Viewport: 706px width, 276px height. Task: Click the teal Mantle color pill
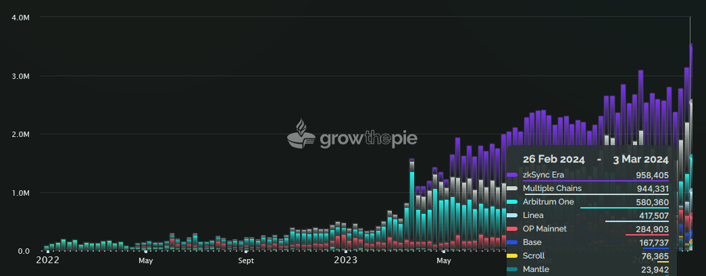pos(512,269)
